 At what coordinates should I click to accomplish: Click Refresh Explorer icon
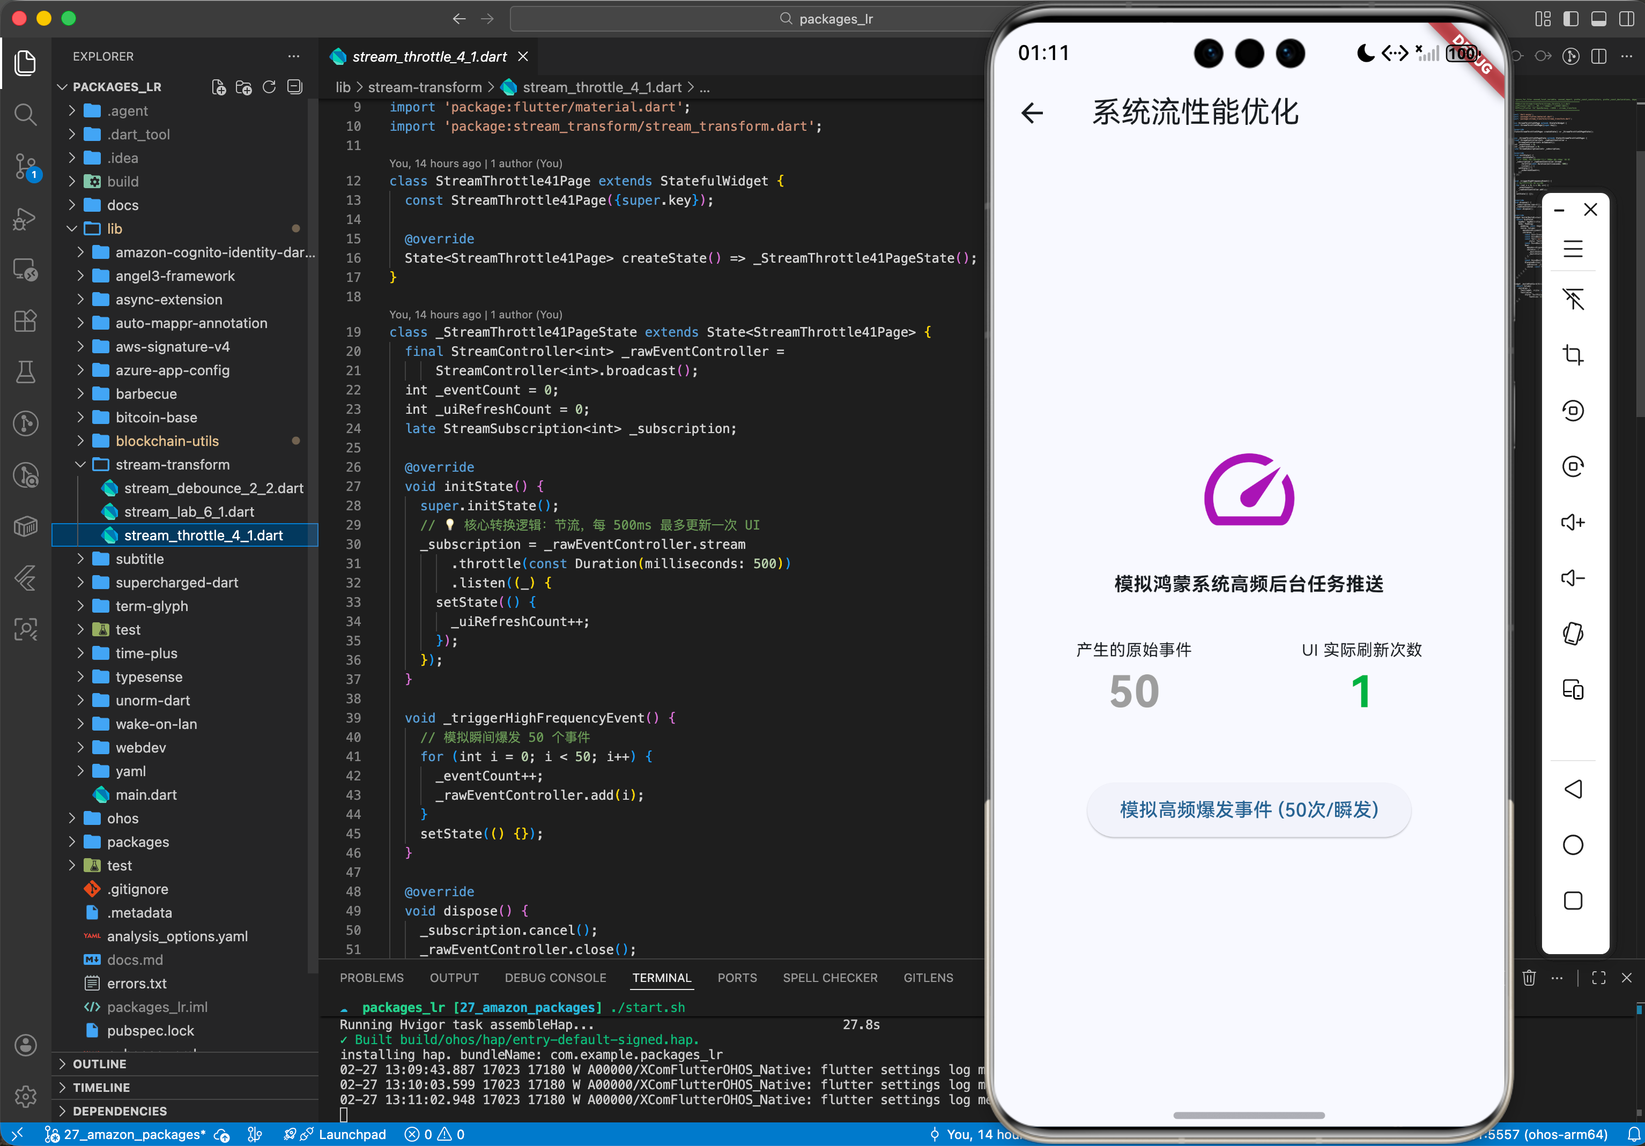pos(269,87)
